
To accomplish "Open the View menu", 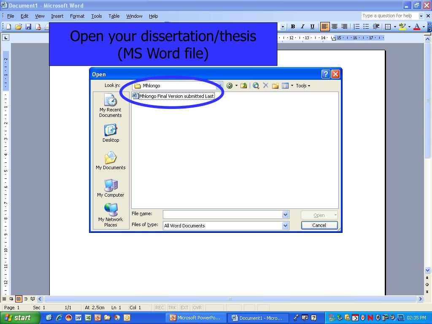I will click(x=40, y=16).
